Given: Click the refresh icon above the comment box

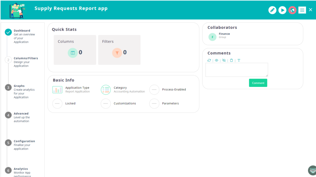Looking at the screenshot, I should pos(209,60).
